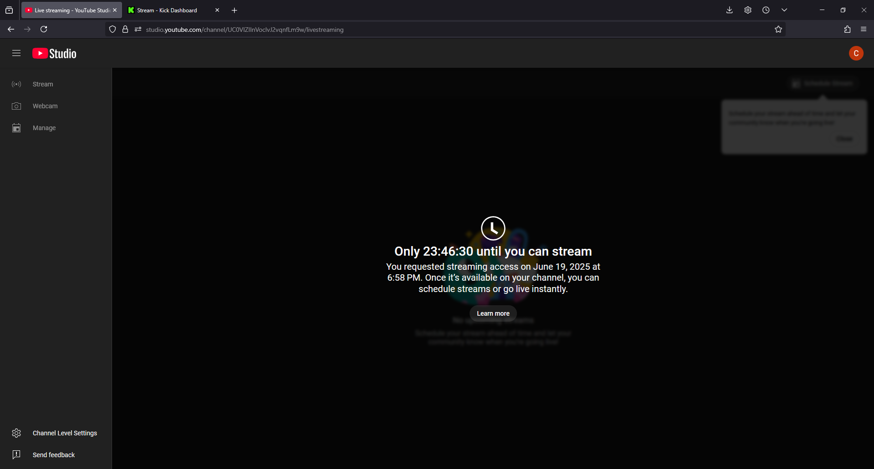The height and width of the screenshot is (469, 874).
Task: Open the browser settings gear icon
Action: (748, 10)
